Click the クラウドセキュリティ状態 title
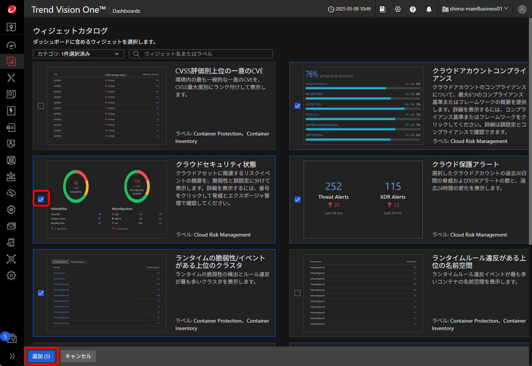Image resolution: width=532 pixels, height=366 pixels. point(216,165)
